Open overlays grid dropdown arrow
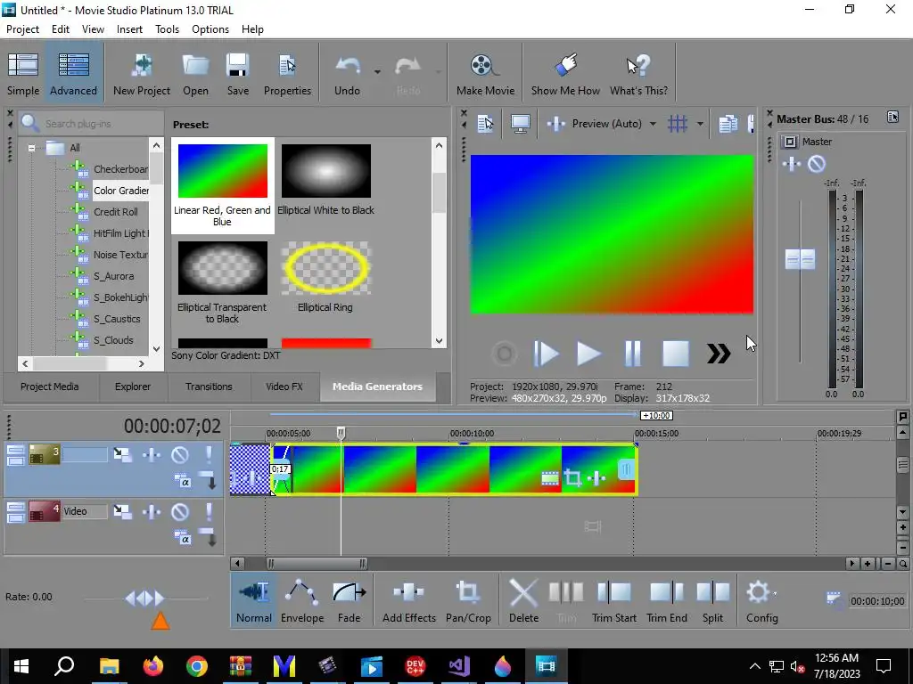Viewport: 913px width, 684px height. coord(700,123)
